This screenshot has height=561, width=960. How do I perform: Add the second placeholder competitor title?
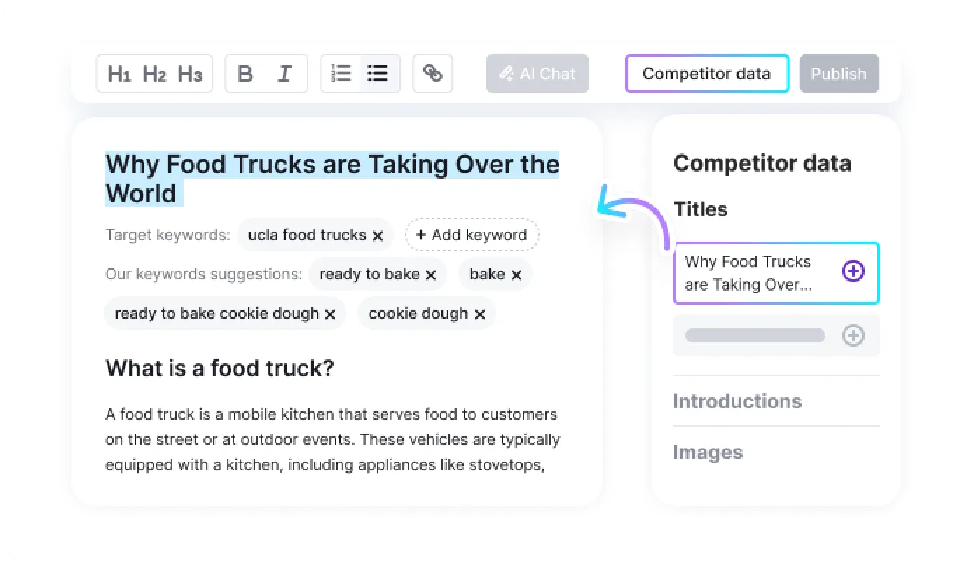(853, 336)
